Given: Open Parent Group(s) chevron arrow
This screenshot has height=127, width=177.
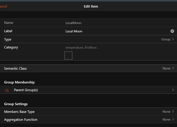Looking at the screenshot, I should click(x=173, y=90).
